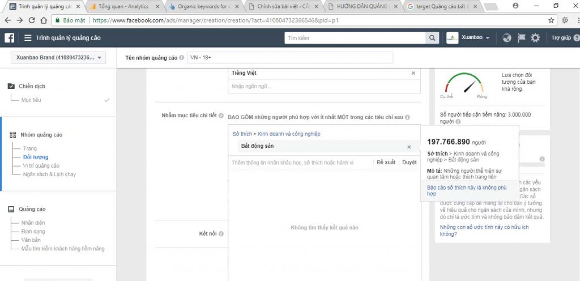Click the Xuanbao profile thumbnail
Viewport: 580px width, 281px height.
coord(452,38)
